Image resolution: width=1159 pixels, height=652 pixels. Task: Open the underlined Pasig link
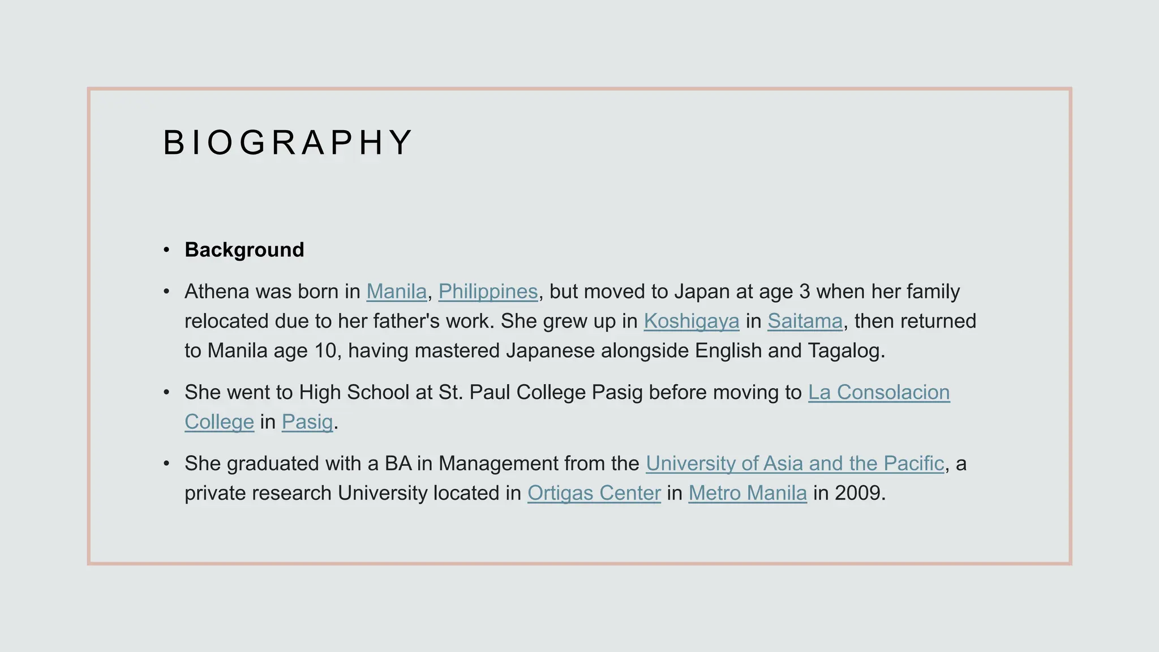(x=307, y=422)
